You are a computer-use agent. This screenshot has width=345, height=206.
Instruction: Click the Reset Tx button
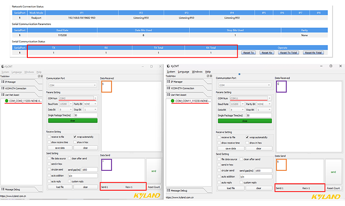tap(248, 53)
